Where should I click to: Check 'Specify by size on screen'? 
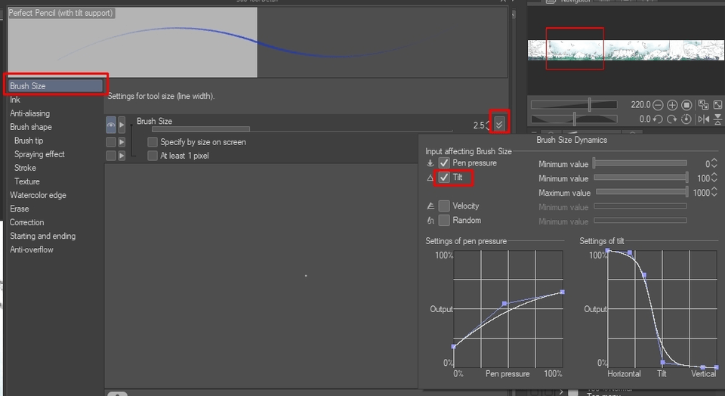click(153, 142)
